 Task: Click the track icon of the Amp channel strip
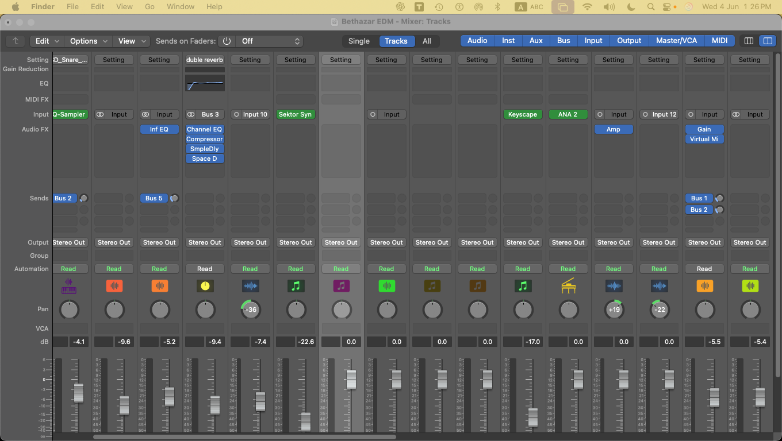pos(614,285)
